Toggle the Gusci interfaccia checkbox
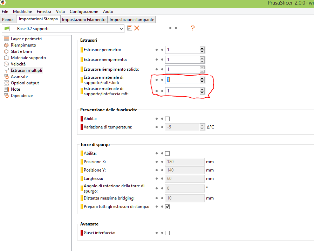 (167, 233)
